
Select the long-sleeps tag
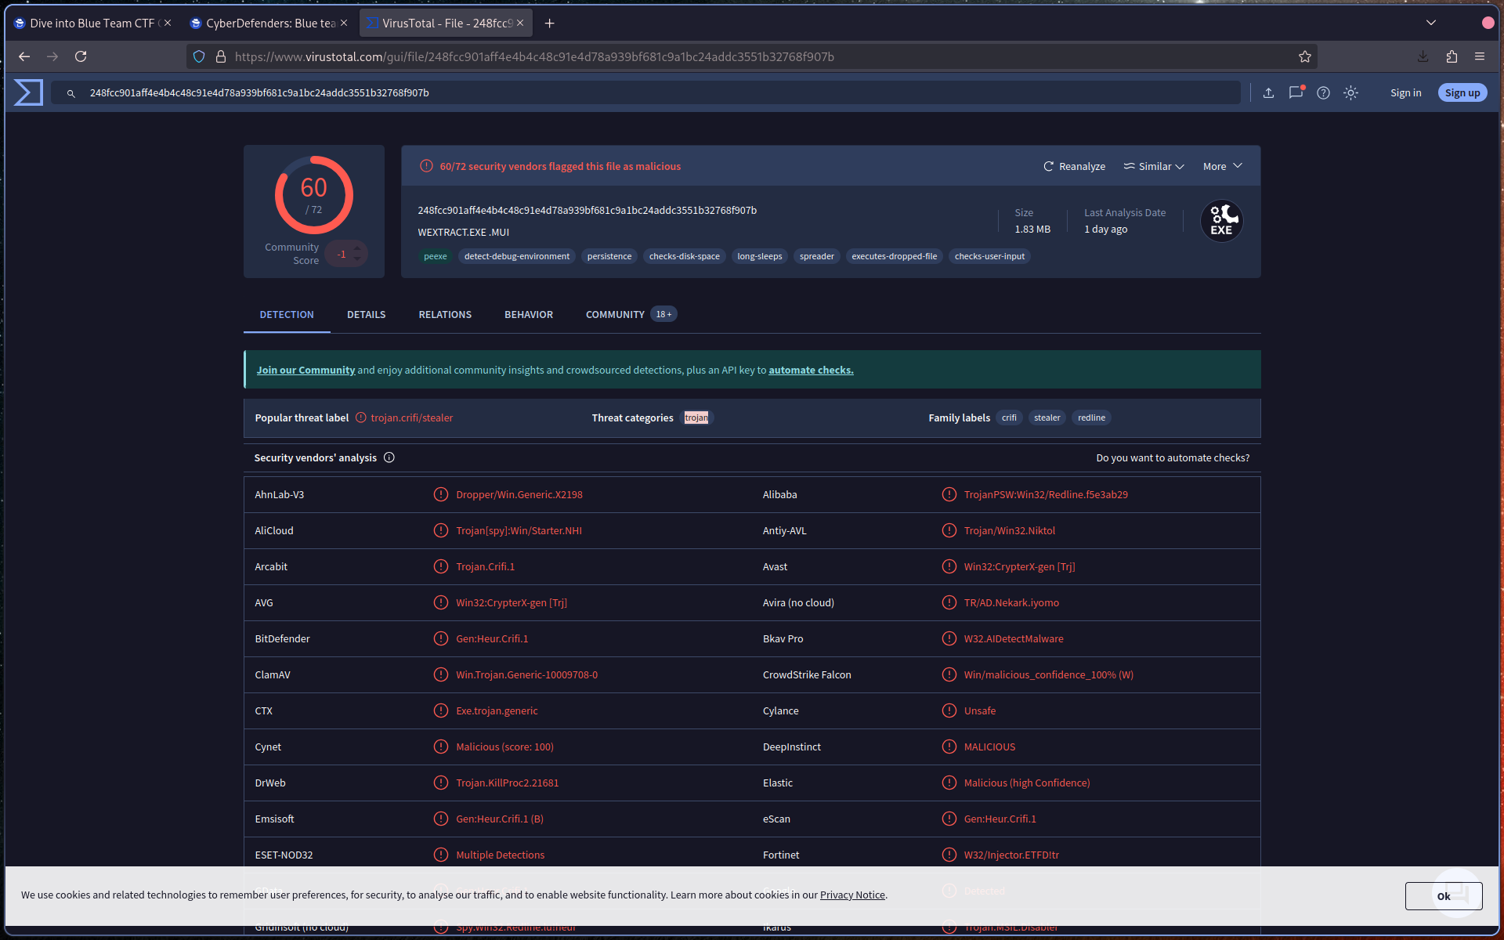(x=760, y=256)
